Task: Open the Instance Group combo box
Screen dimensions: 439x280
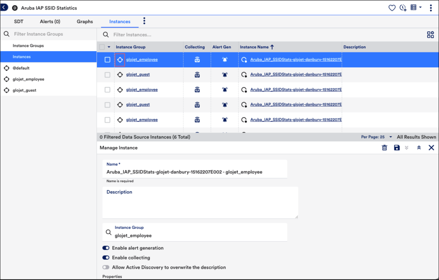Action: tap(195, 232)
